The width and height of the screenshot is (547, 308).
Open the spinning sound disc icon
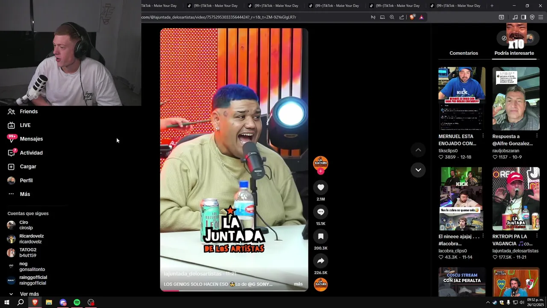321,284
